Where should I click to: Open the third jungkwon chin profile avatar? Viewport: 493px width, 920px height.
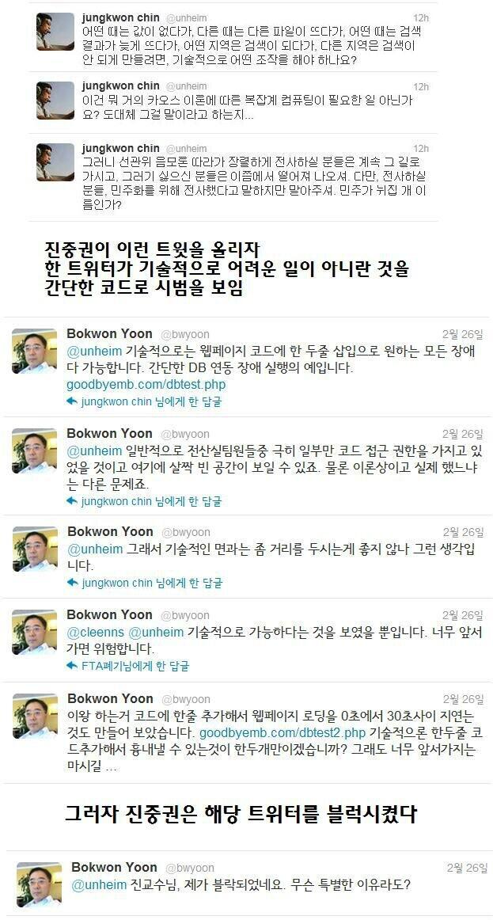(x=55, y=162)
